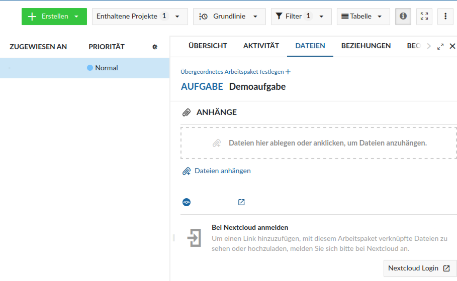Image resolution: width=457 pixels, height=281 pixels.
Task: Open the Tabelle view dropdown
Action: tap(363, 16)
